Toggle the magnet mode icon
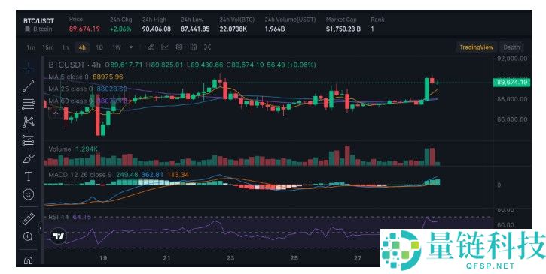The width and height of the screenshot is (546, 274). [x=29, y=260]
